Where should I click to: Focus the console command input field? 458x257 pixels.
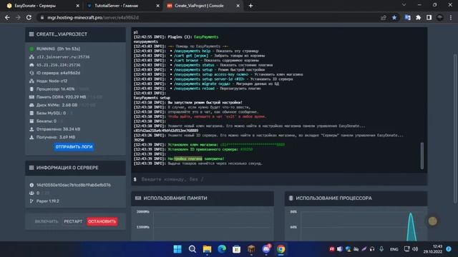click(279, 179)
